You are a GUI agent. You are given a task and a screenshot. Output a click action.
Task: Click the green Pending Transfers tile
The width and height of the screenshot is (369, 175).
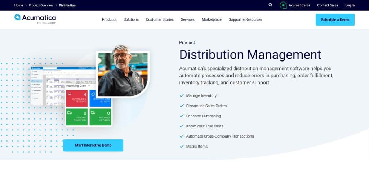click(77, 117)
